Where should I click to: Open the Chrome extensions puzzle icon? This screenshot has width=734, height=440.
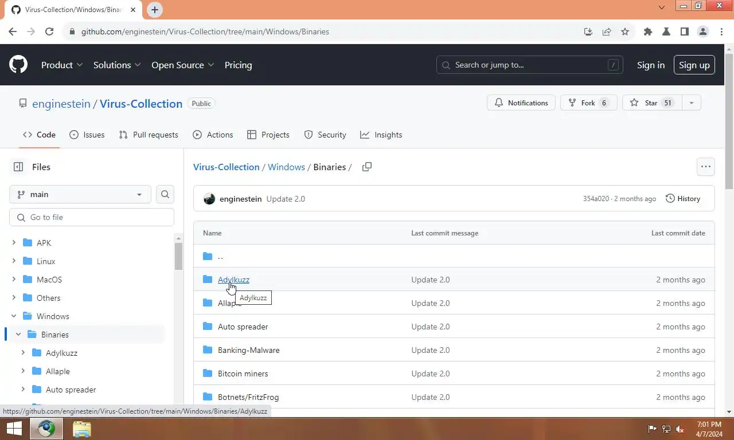click(648, 32)
